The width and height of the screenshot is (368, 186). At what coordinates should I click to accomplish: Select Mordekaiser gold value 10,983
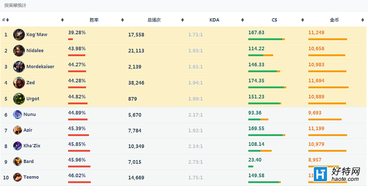pos(316,65)
